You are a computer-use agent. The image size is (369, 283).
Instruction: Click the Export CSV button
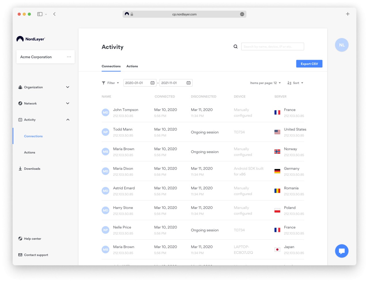(309, 64)
